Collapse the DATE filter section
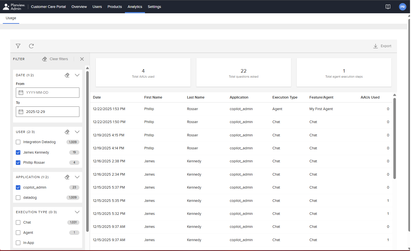The image size is (412, 251). tap(77, 75)
